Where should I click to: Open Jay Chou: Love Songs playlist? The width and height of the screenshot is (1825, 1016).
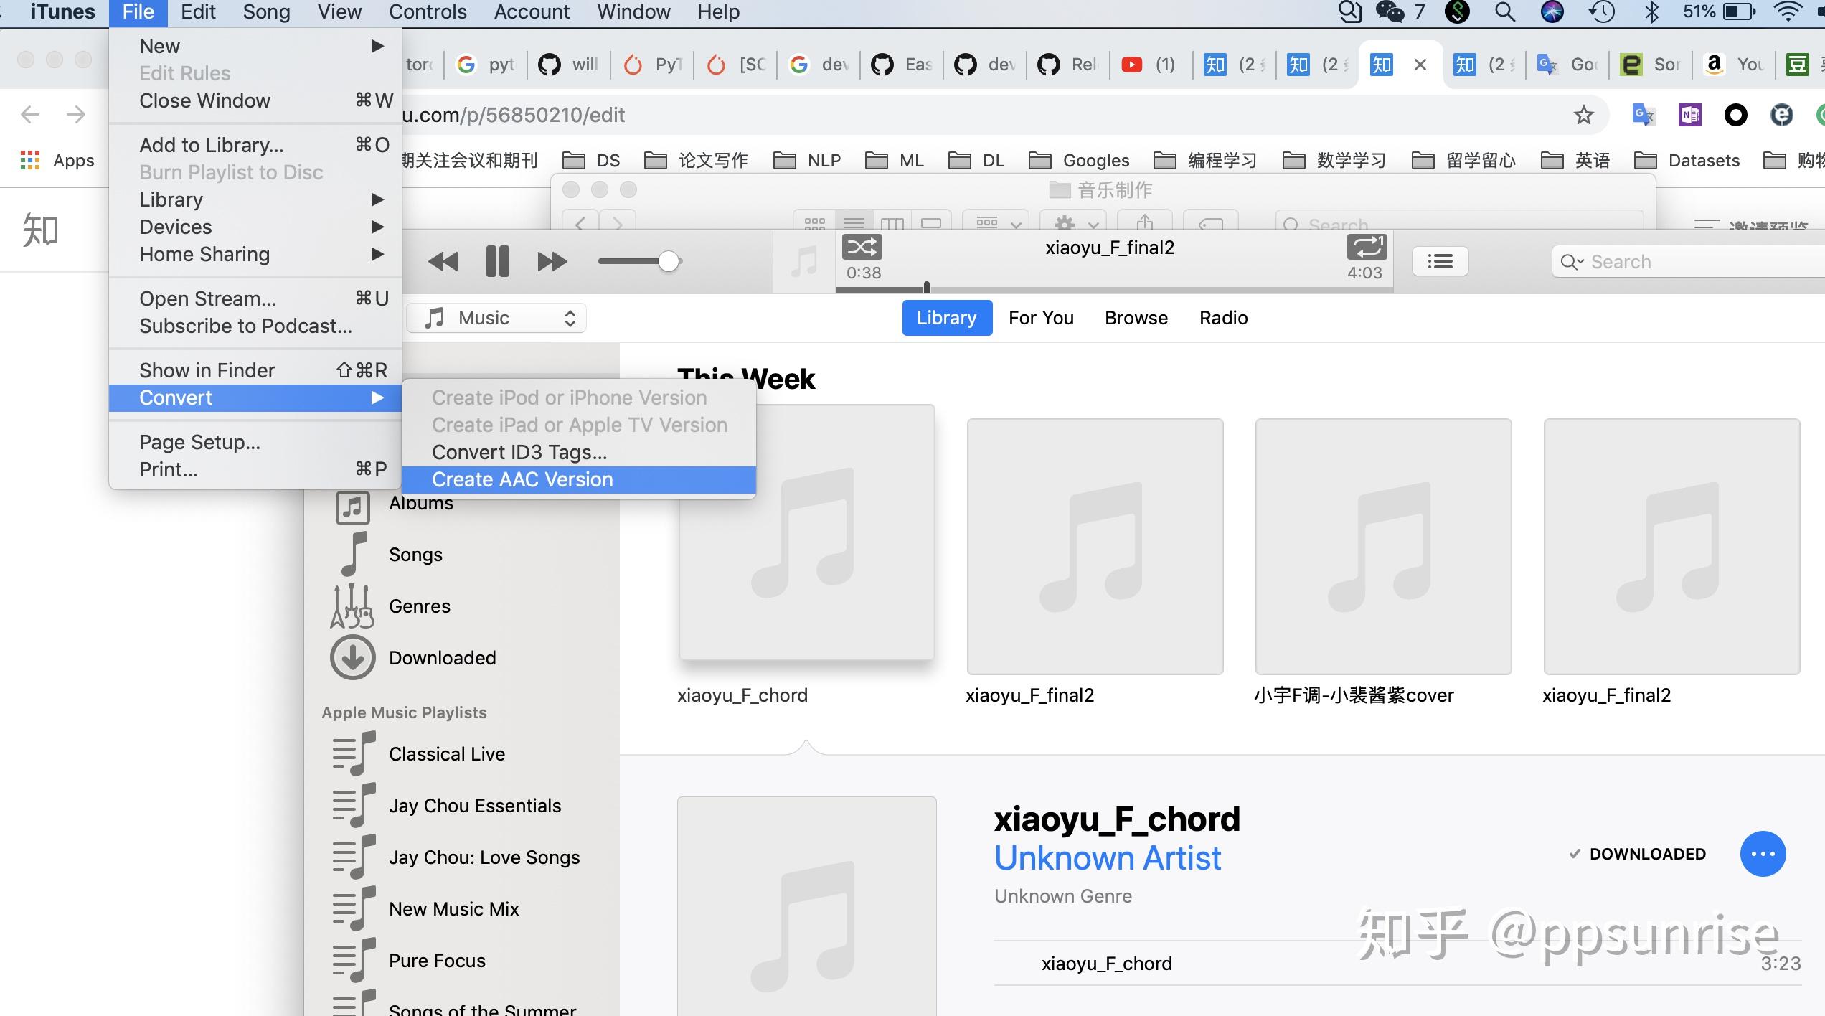pos(484,857)
